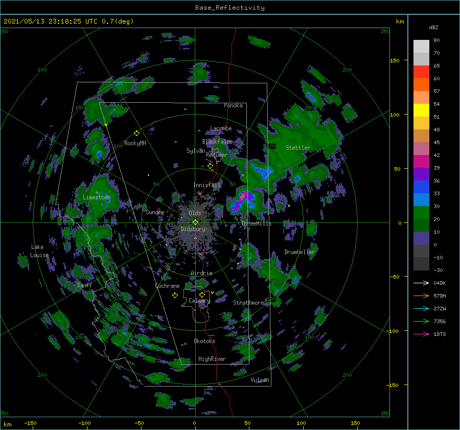The image size is (460, 430).
Task: Click the 18TS legend text
Action: 440,334
